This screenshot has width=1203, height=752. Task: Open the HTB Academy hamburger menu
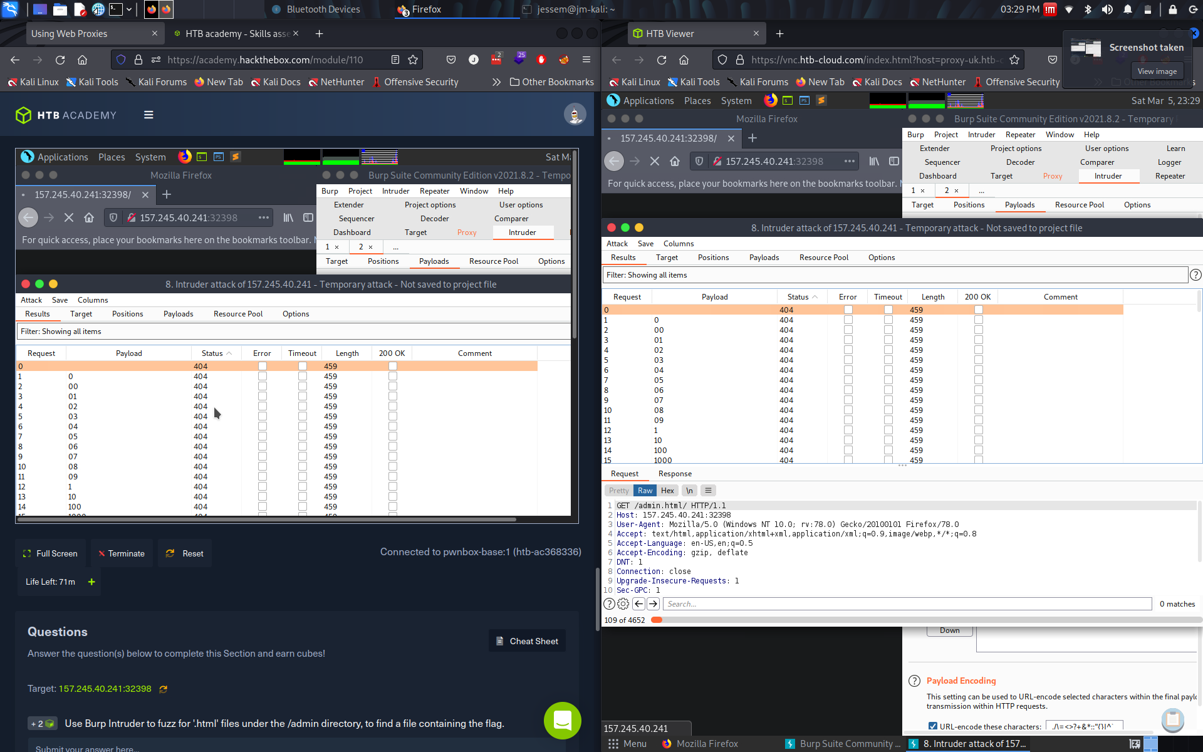148,115
